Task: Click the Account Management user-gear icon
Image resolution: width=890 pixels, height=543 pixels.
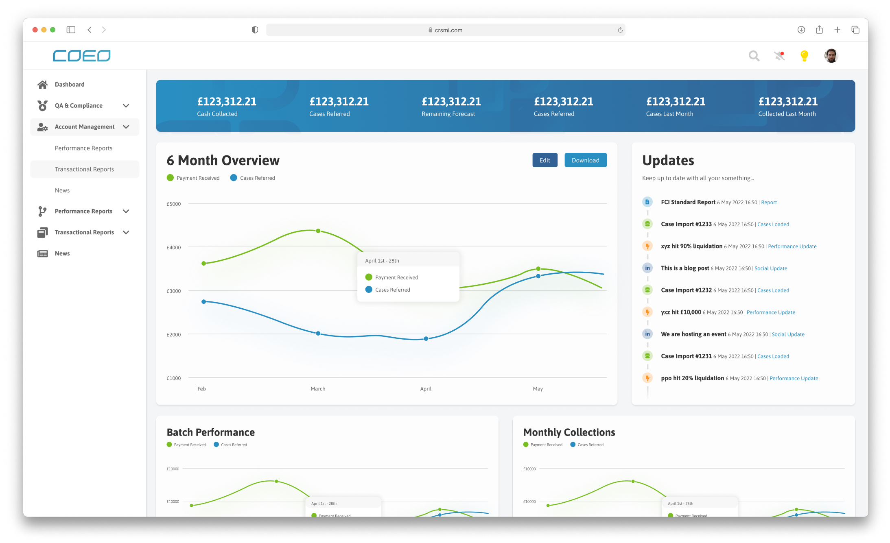Action: pos(42,127)
